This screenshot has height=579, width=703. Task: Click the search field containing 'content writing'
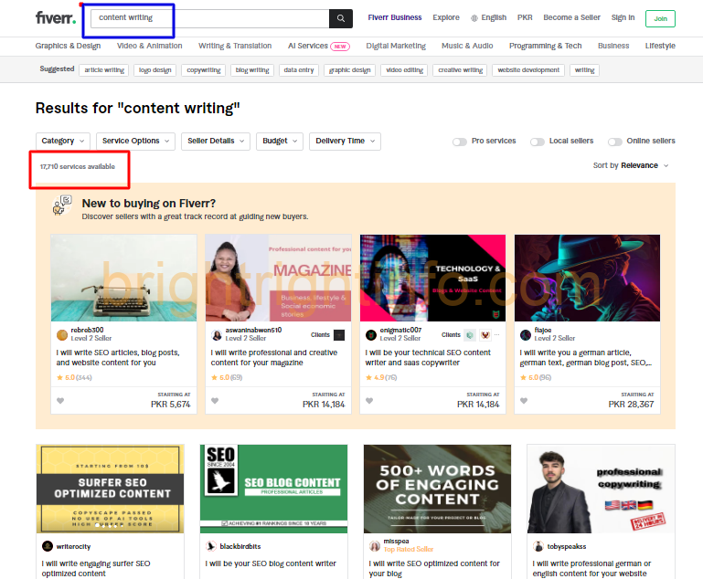pos(210,18)
